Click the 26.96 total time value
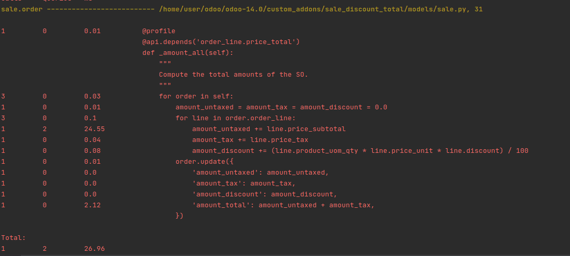 point(94,249)
